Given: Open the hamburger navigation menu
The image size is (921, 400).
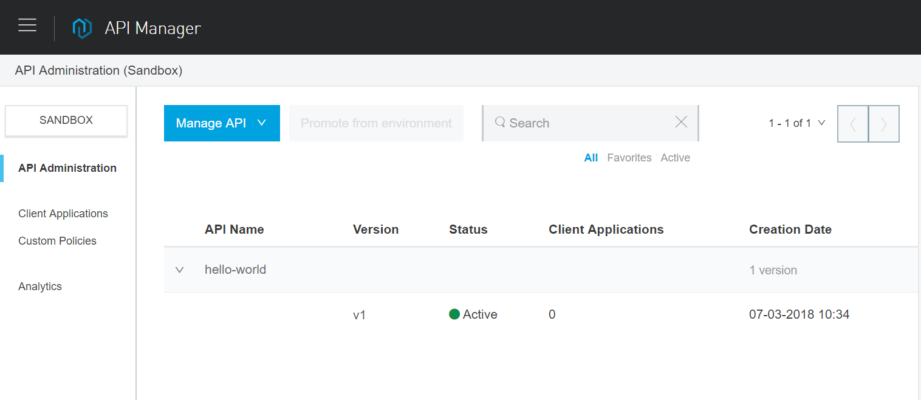Looking at the screenshot, I should coord(27,25).
